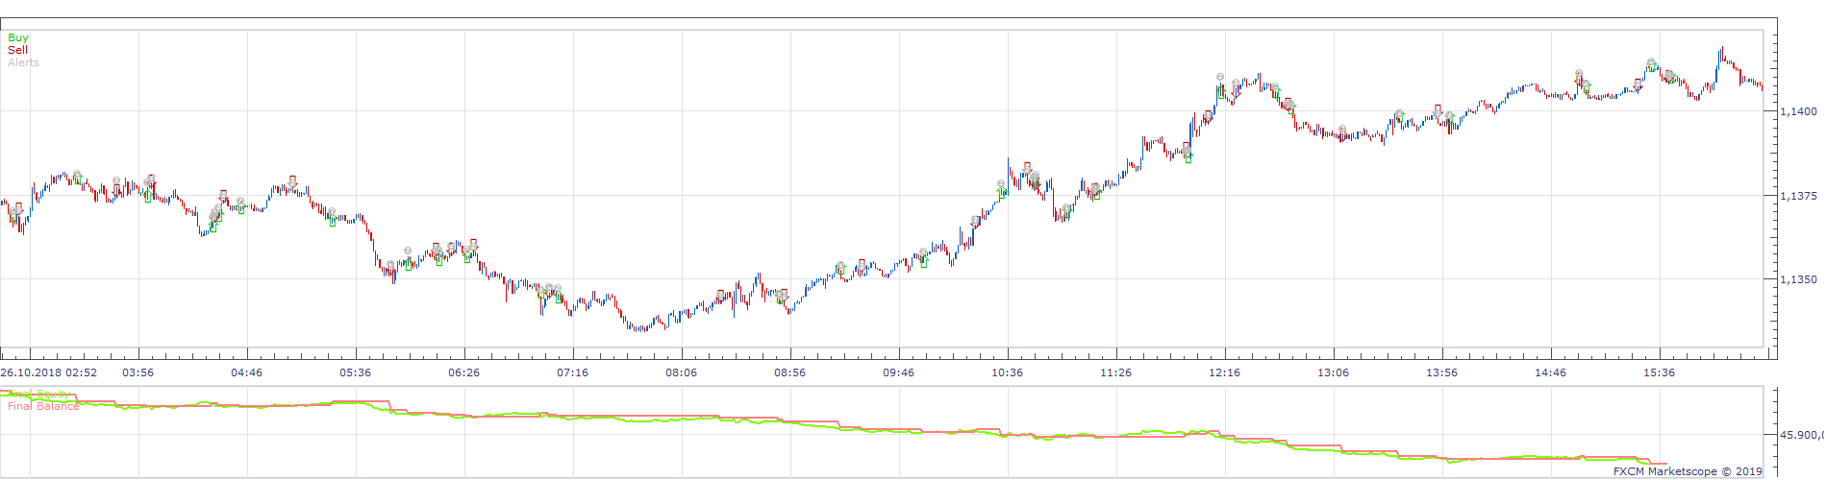Viewport: 1826px width, 480px height.
Task: Click the 1,1400 price axis label
Action: click(1798, 111)
